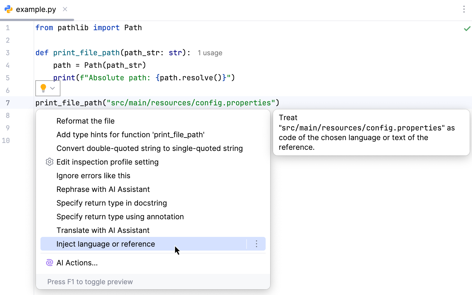This screenshot has width=472, height=295.
Task: Select 'Rephrase with AI Assistant'
Action: 103,189
